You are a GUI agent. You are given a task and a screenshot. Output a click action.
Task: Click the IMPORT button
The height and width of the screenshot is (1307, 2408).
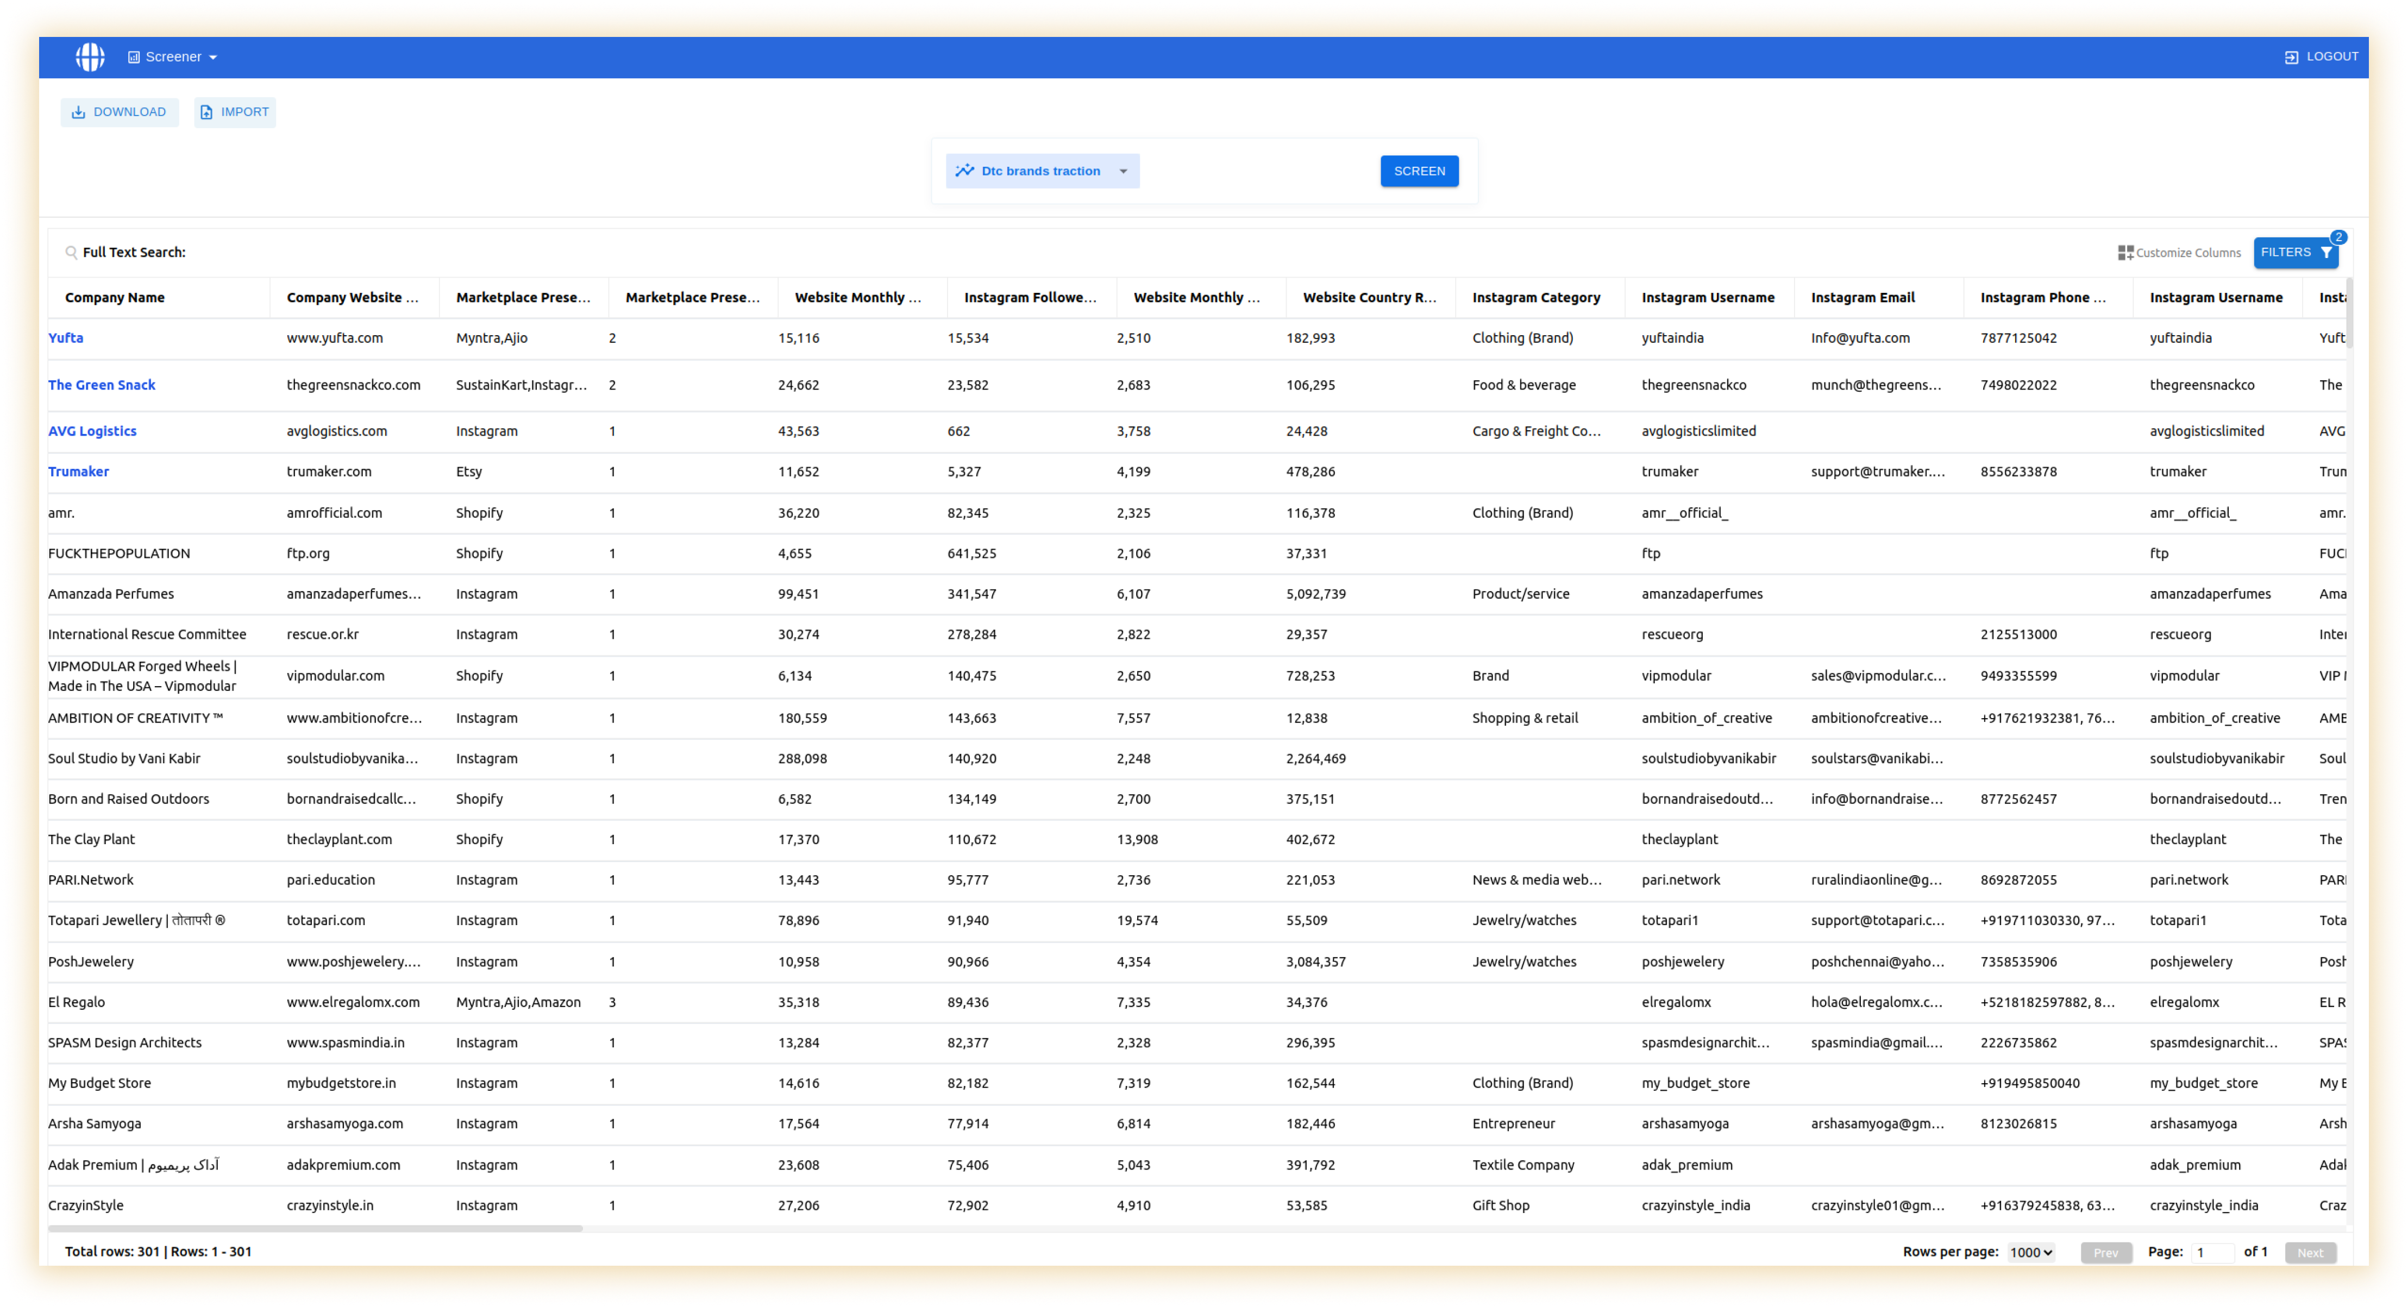click(235, 112)
